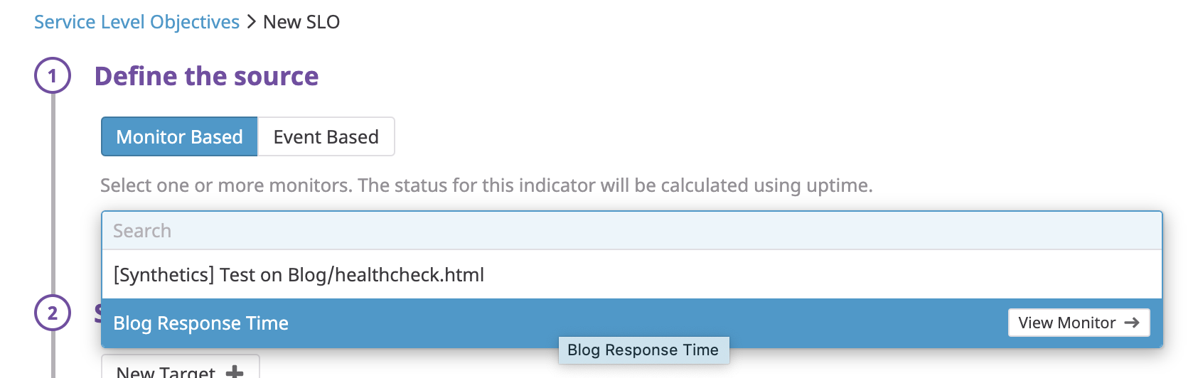Focus the monitor Search field
Image resolution: width=1193 pixels, height=378 pixels.
[x=631, y=231]
